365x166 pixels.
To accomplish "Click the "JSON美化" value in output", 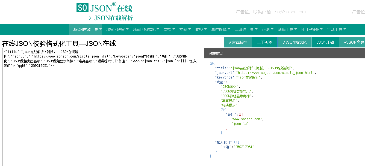I will pyautogui.click(x=229, y=87).
